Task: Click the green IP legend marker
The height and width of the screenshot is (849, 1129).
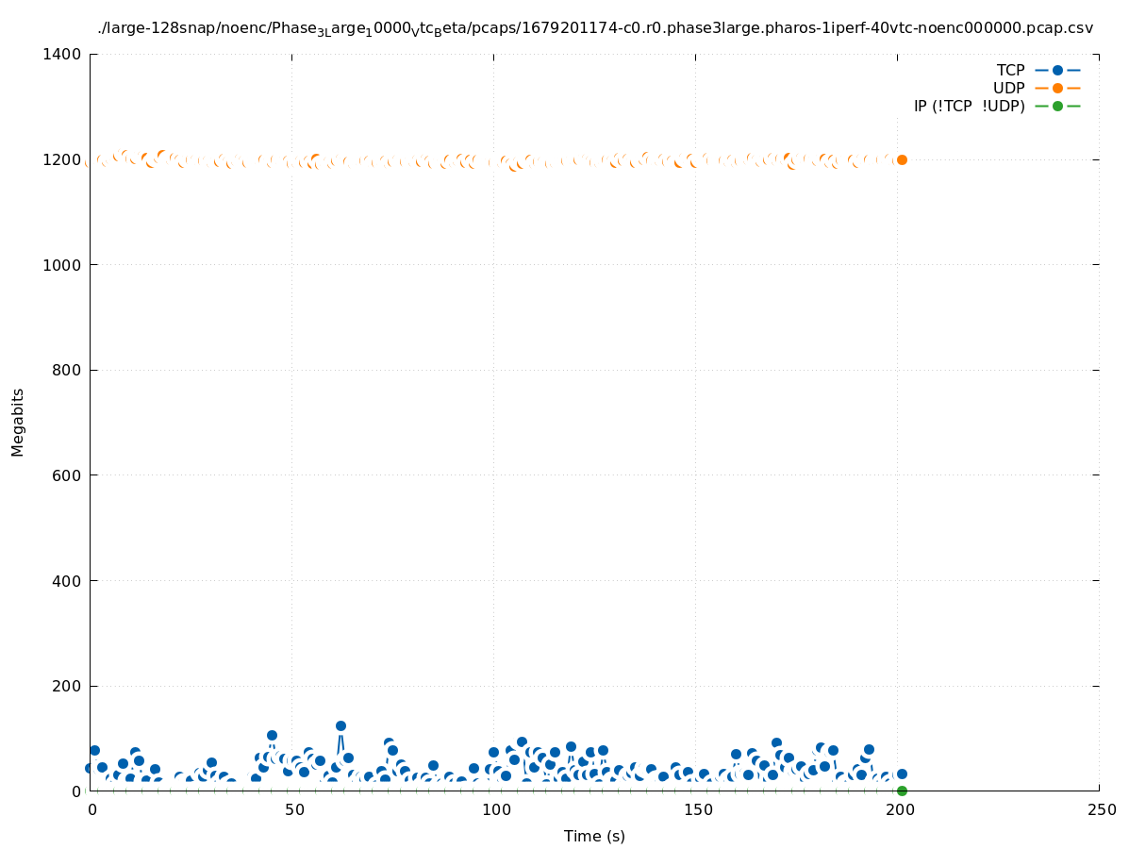Action: click(x=1057, y=106)
